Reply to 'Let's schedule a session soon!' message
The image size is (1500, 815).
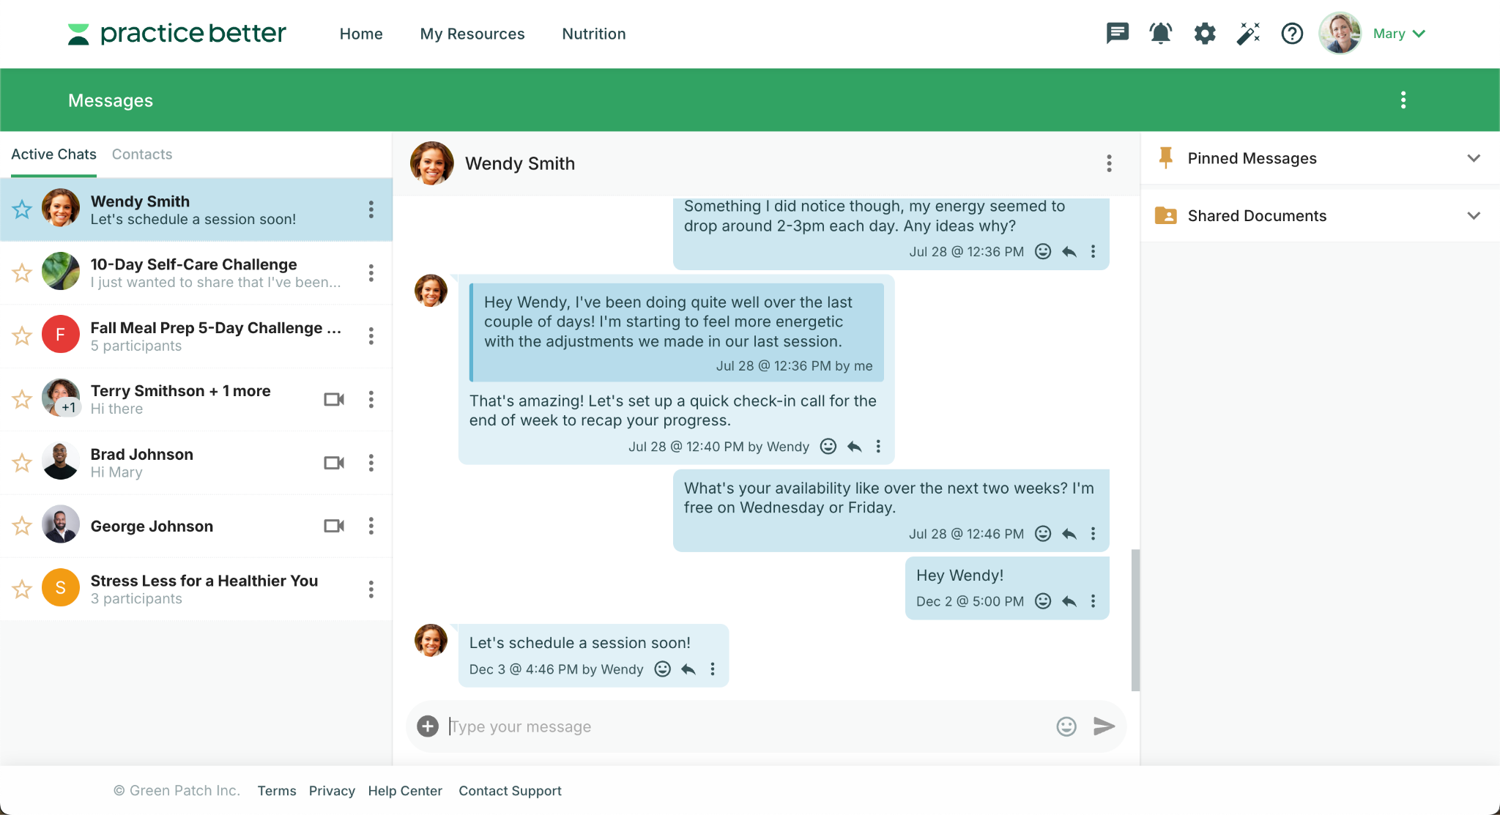coord(688,669)
